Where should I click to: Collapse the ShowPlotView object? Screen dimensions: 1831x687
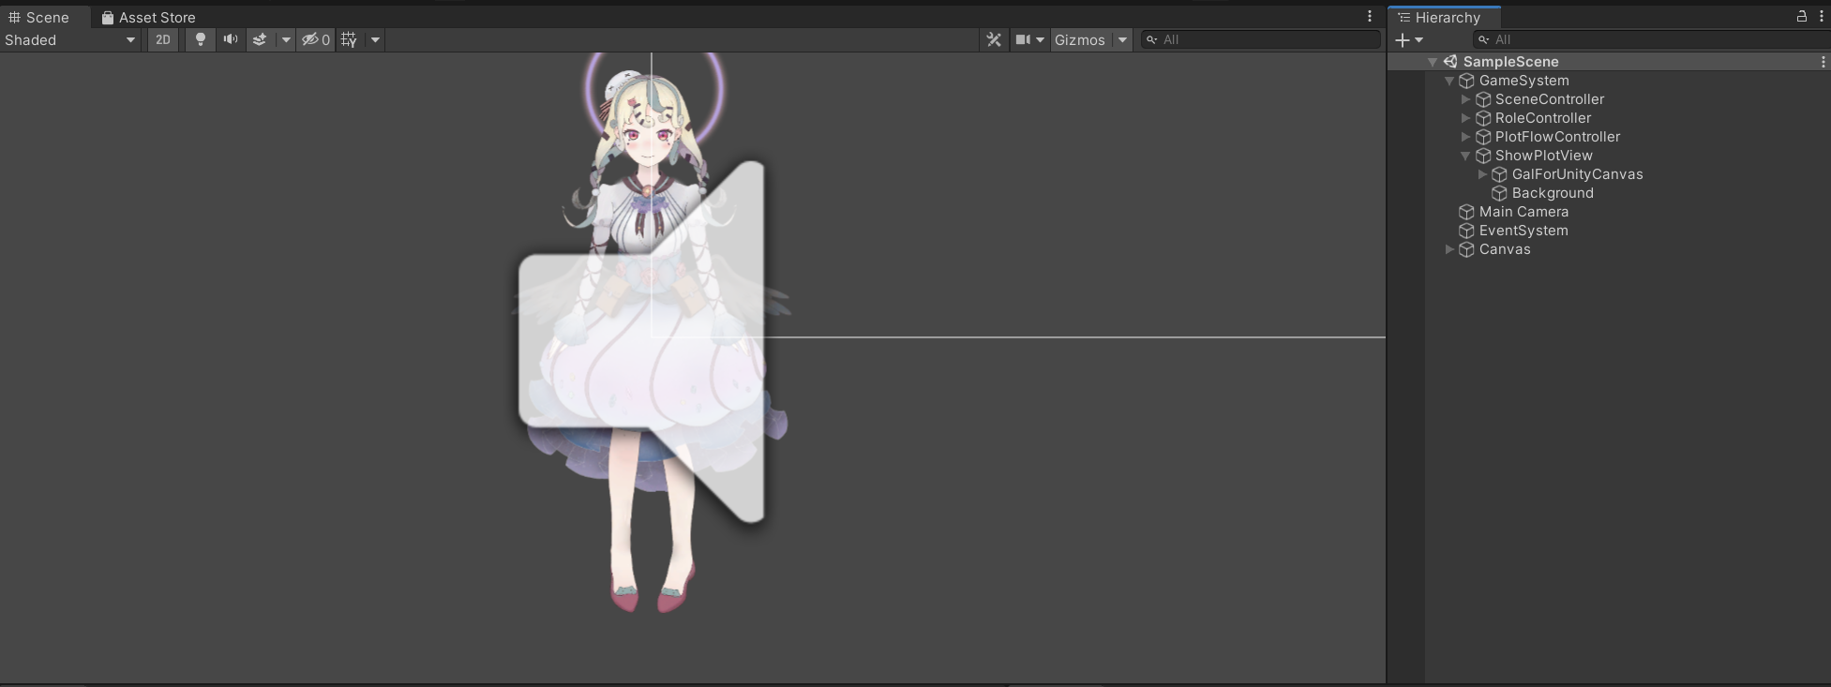(1465, 156)
